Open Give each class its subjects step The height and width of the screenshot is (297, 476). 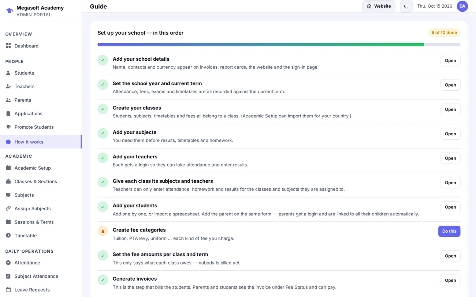450,183
